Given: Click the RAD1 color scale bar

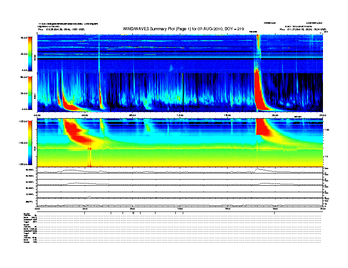Looking at the screenshot, I should point(30,93).
